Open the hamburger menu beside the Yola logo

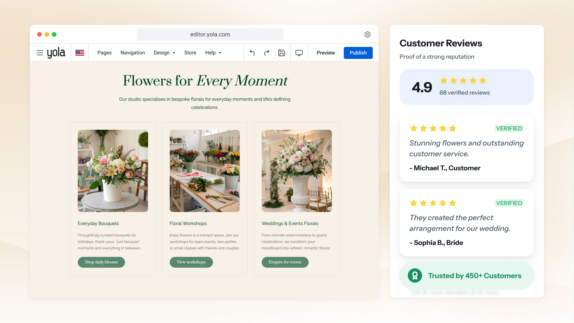(40, 53)
